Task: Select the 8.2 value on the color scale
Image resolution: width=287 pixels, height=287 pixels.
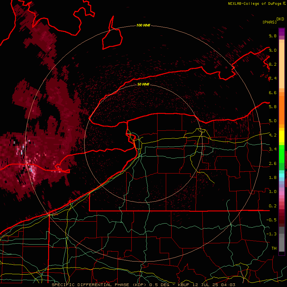Action: click(273, 64)
